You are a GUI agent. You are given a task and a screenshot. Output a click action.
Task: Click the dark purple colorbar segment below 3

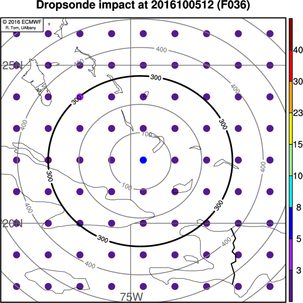(x=291, y=286)
